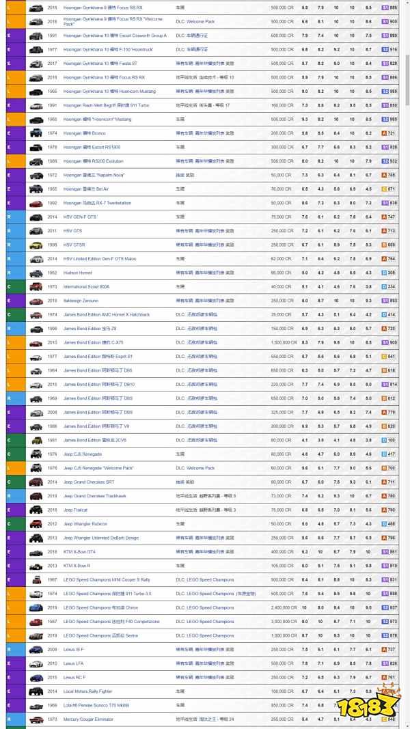410x729 pixels.
Task: Open the Jeep Wrangler Unlimited DeBerti Design link
Action: [101, 538]
